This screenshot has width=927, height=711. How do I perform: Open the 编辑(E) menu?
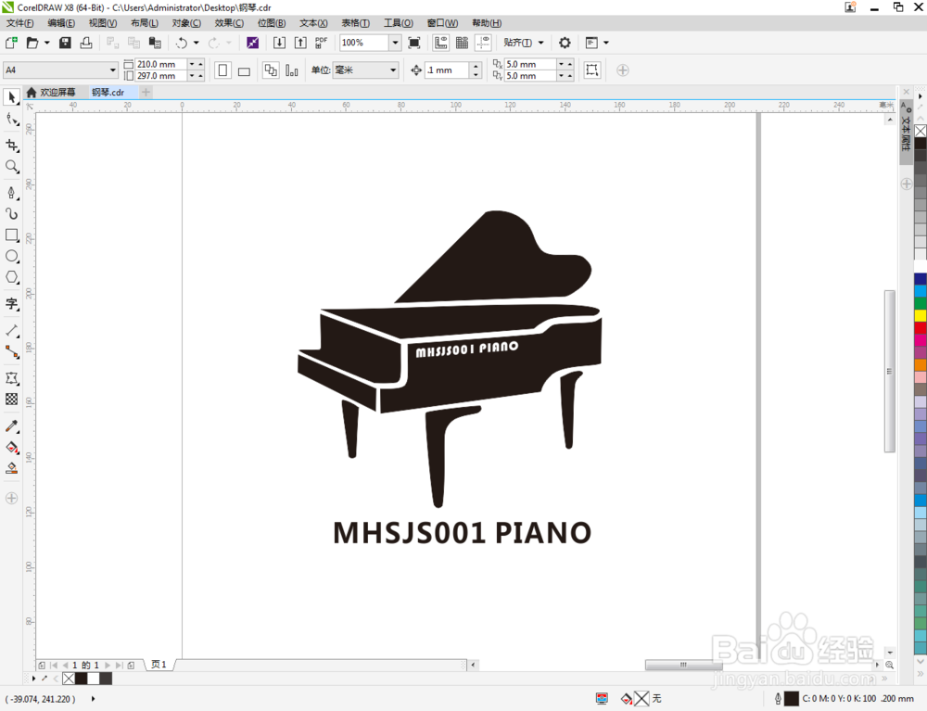point(61,23)
